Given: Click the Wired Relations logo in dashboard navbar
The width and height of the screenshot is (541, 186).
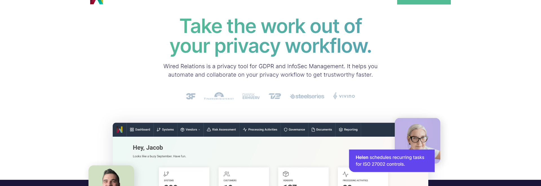Looking at the screenshot, I should (x=119, y=130).
